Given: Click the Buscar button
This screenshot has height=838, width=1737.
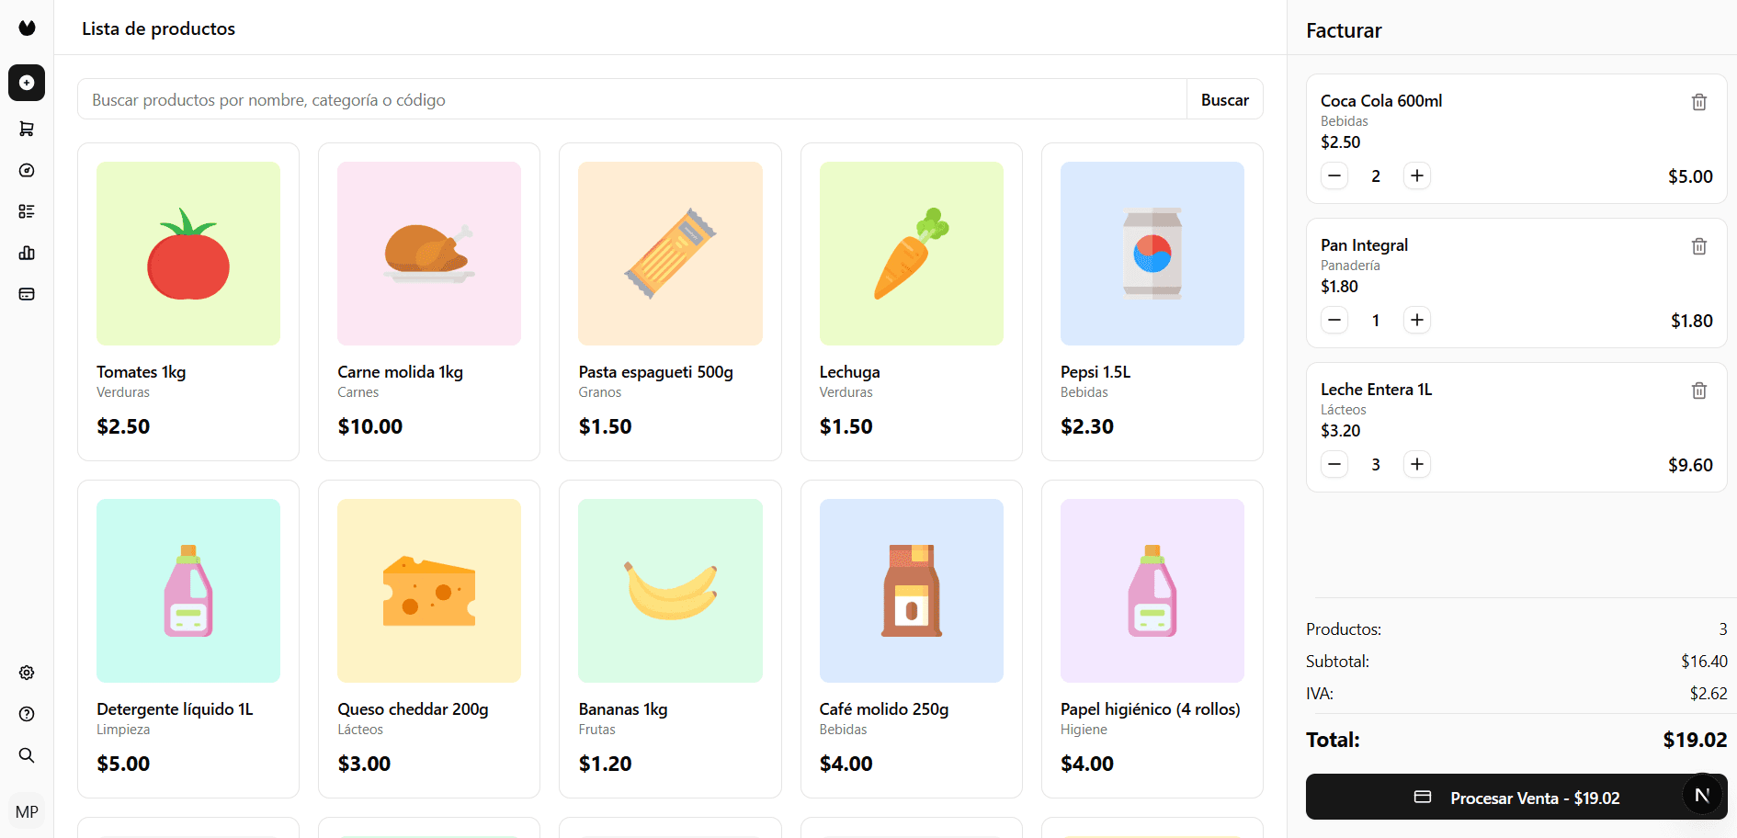Looking at the screenshot, I should 1225,99.
